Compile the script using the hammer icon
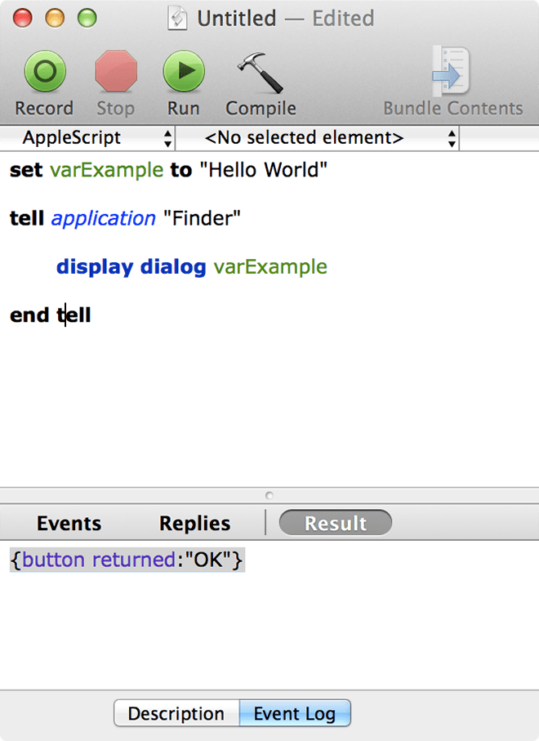Viewport: 539px width, 741px height. coord(260,71)
